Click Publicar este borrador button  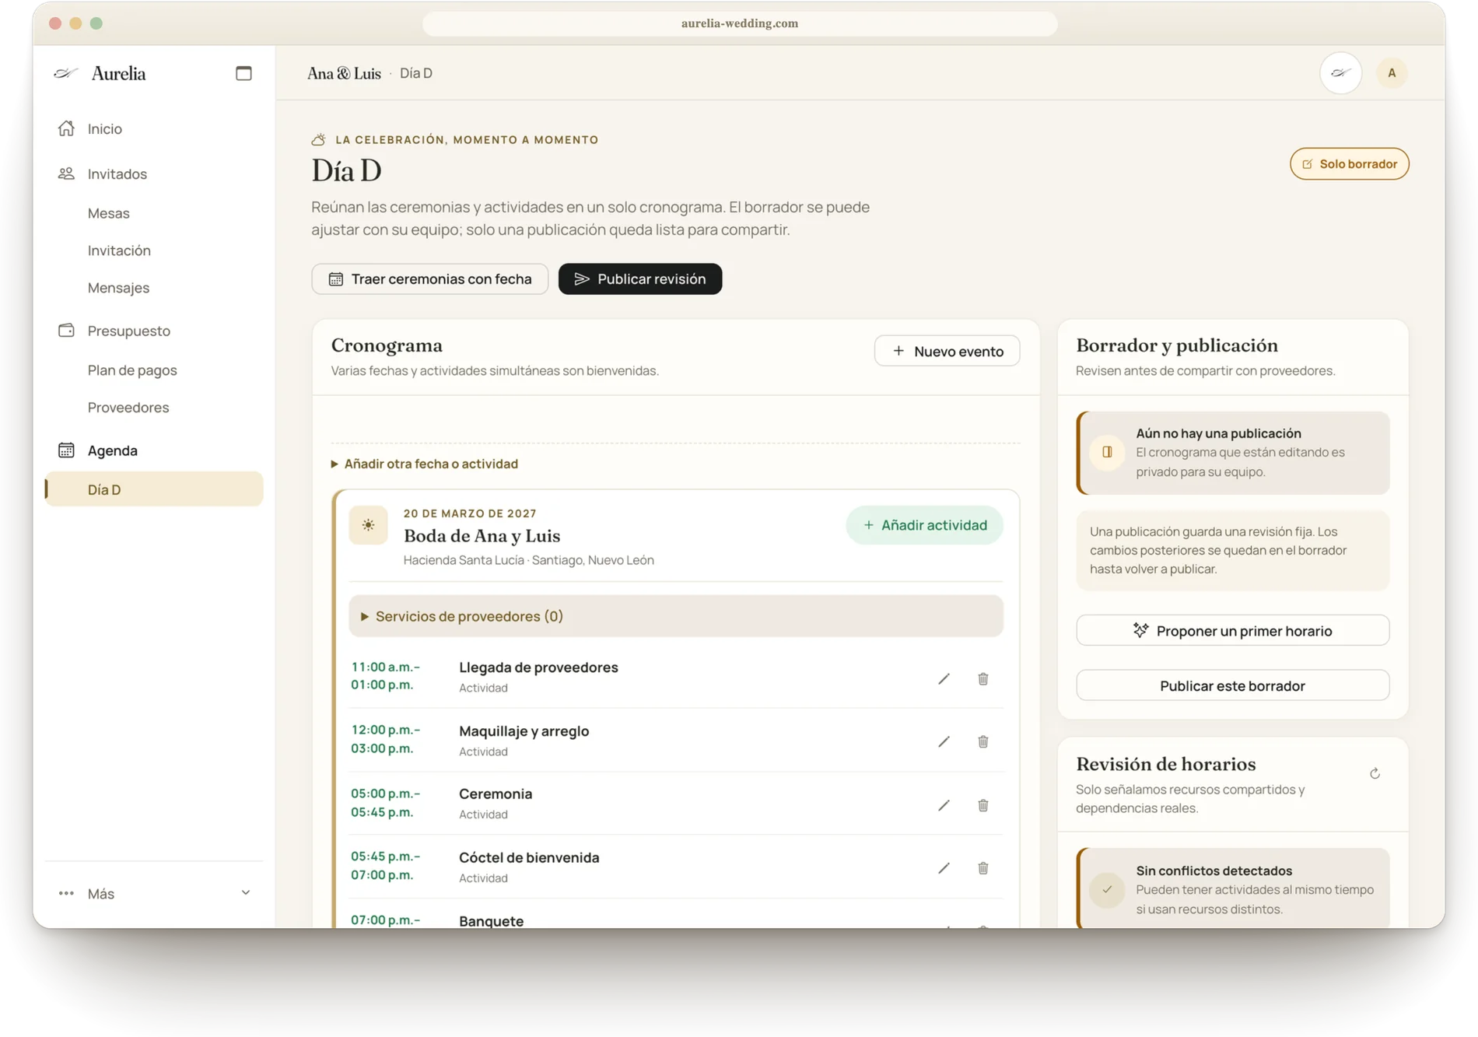(x=1232, y=685)
